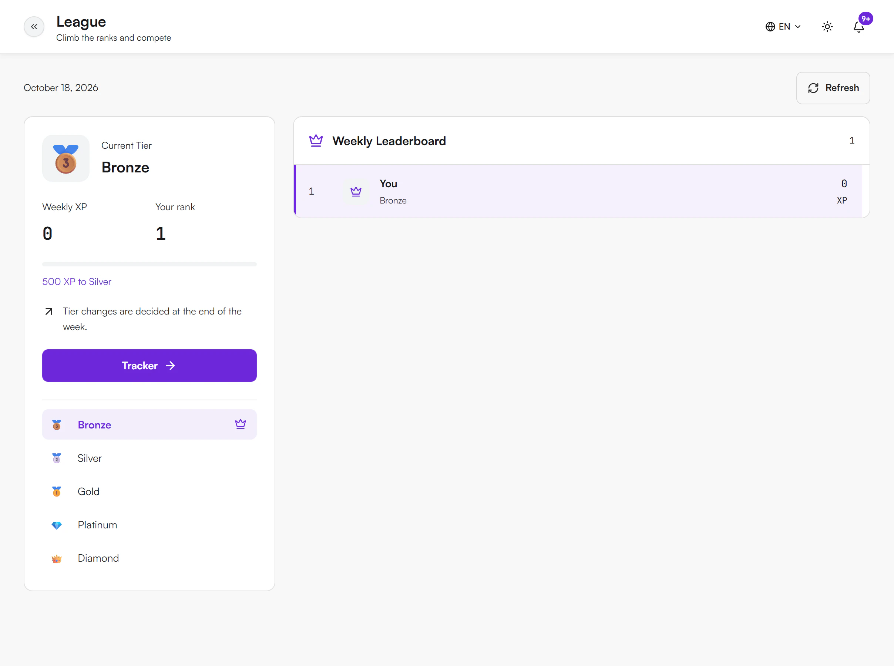Click the crown avatar beside You

[356, 191]
